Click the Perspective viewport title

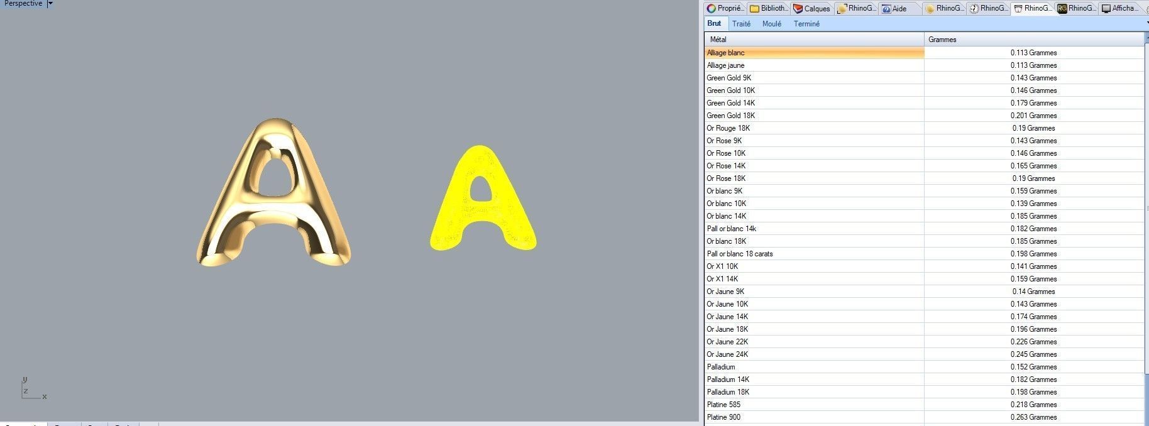[23, 4]
